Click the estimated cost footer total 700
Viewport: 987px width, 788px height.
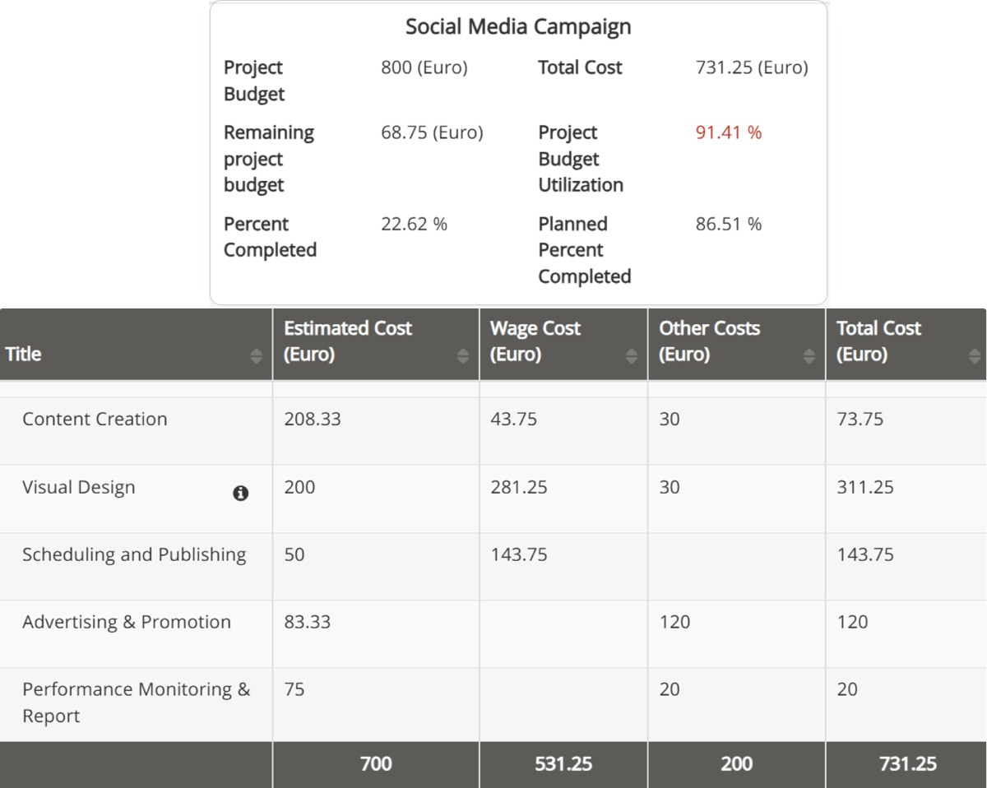[376, 764]
